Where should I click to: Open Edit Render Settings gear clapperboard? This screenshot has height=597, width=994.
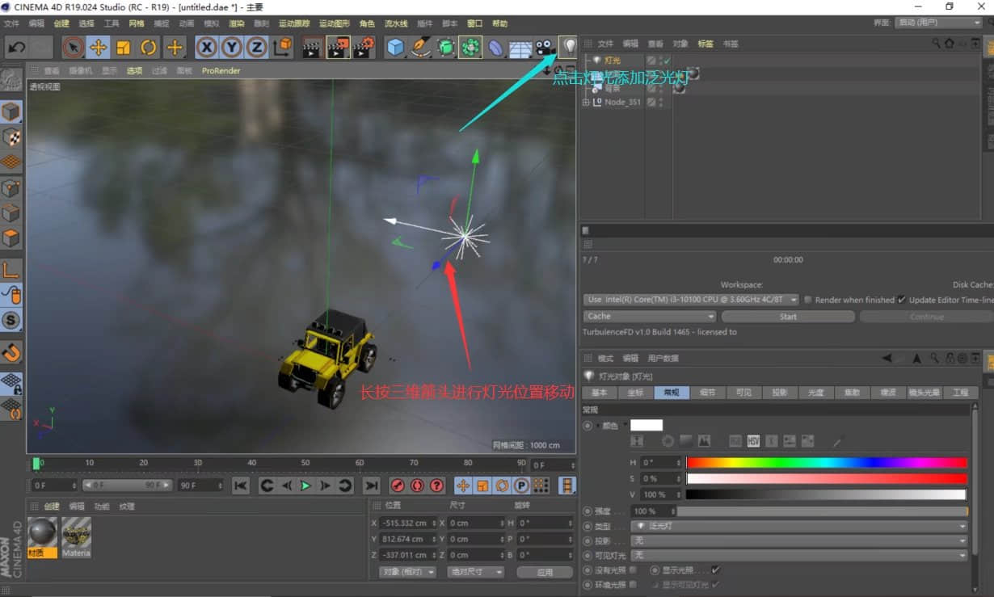pos(364,48)
